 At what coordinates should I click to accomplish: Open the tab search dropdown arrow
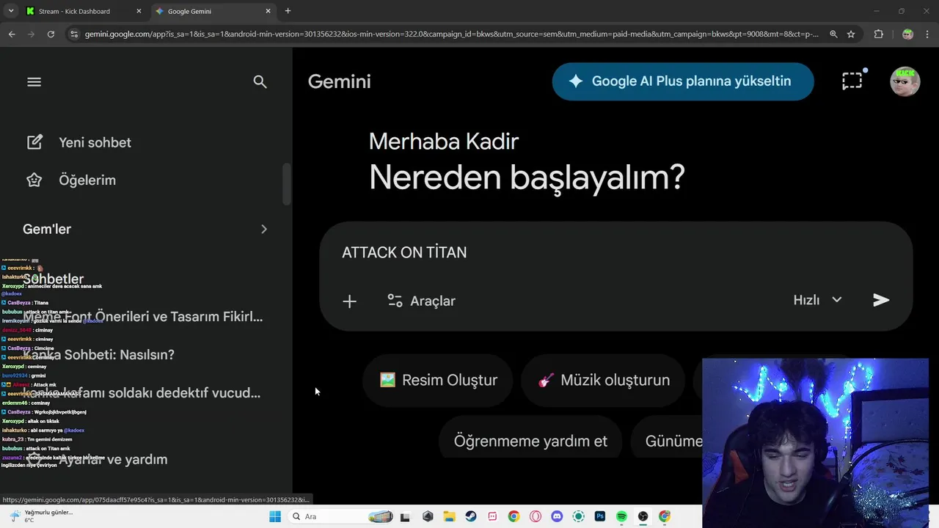click(11, 11)
